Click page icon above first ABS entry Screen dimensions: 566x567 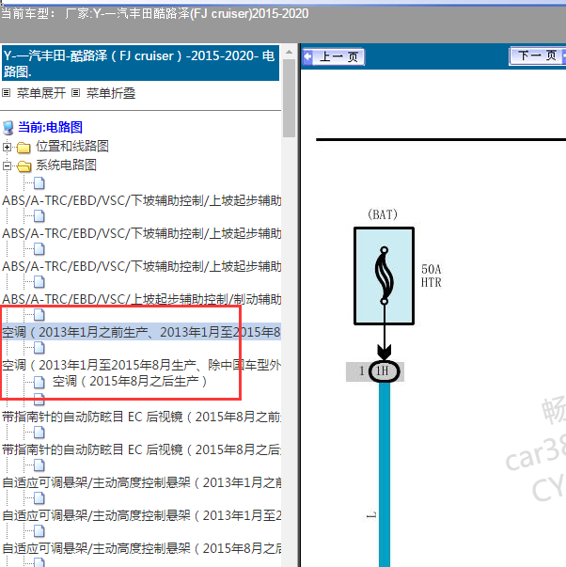39,183
